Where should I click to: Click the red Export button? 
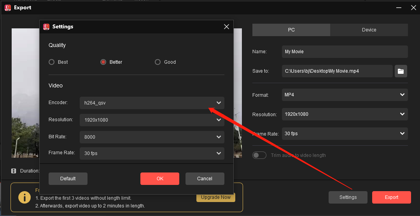click(x=391, y=197)
